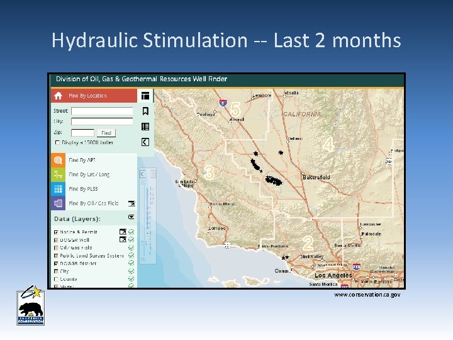
Task: Click into the Street input field
Action: [102, 111]
